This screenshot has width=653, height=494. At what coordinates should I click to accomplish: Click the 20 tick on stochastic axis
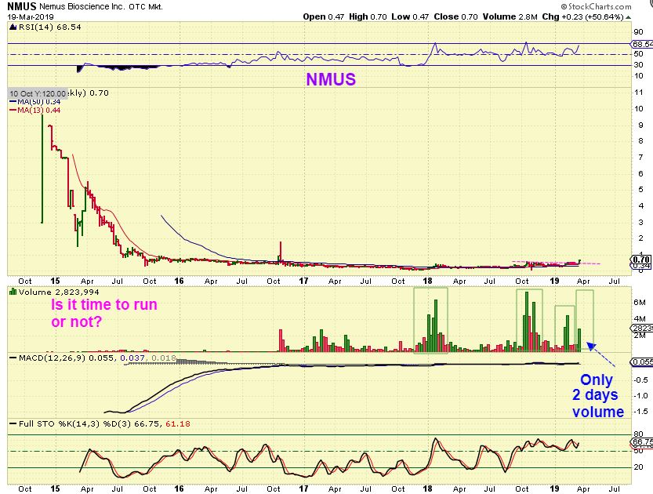638,467
